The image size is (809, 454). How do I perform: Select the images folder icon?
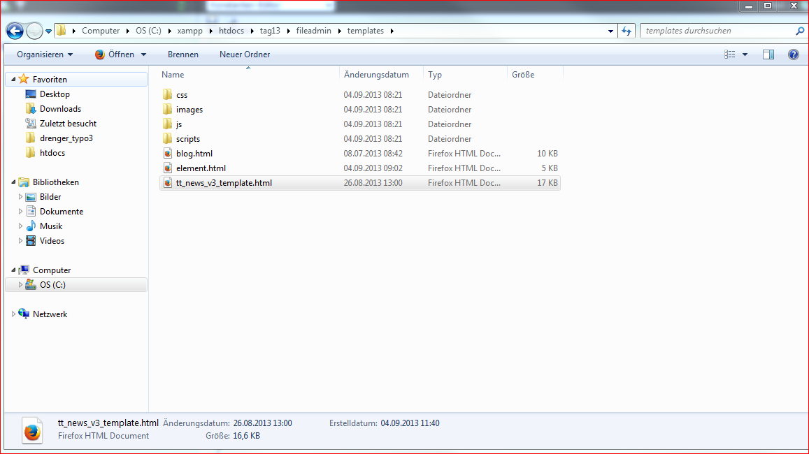click(x=167, y=109)
